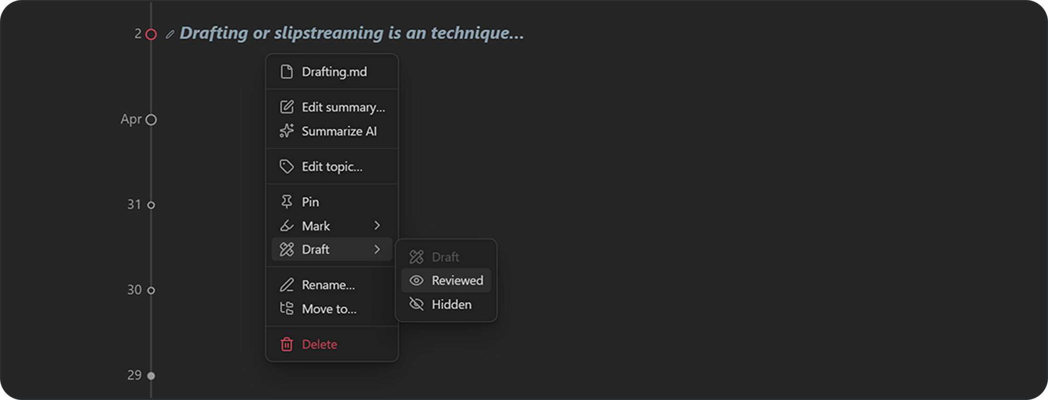Click the red timeline circle at day 2
Image resolution: width=1048 pixels, height=400 pixels.
point(151,34)
